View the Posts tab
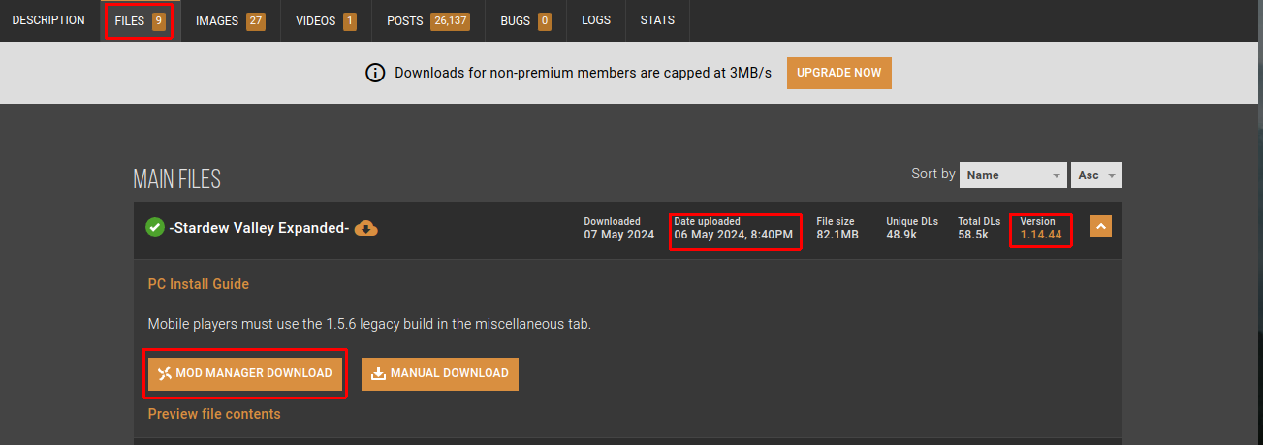 427,20
